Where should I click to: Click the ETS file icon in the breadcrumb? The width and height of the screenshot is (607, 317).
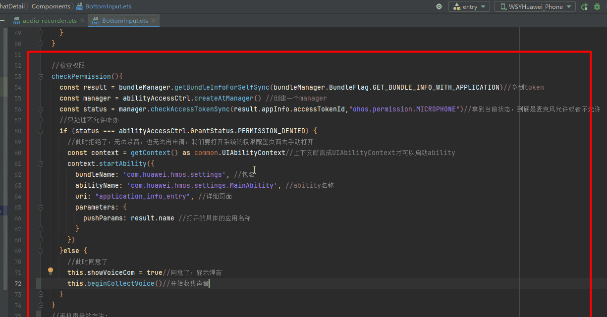coord(80,6)
